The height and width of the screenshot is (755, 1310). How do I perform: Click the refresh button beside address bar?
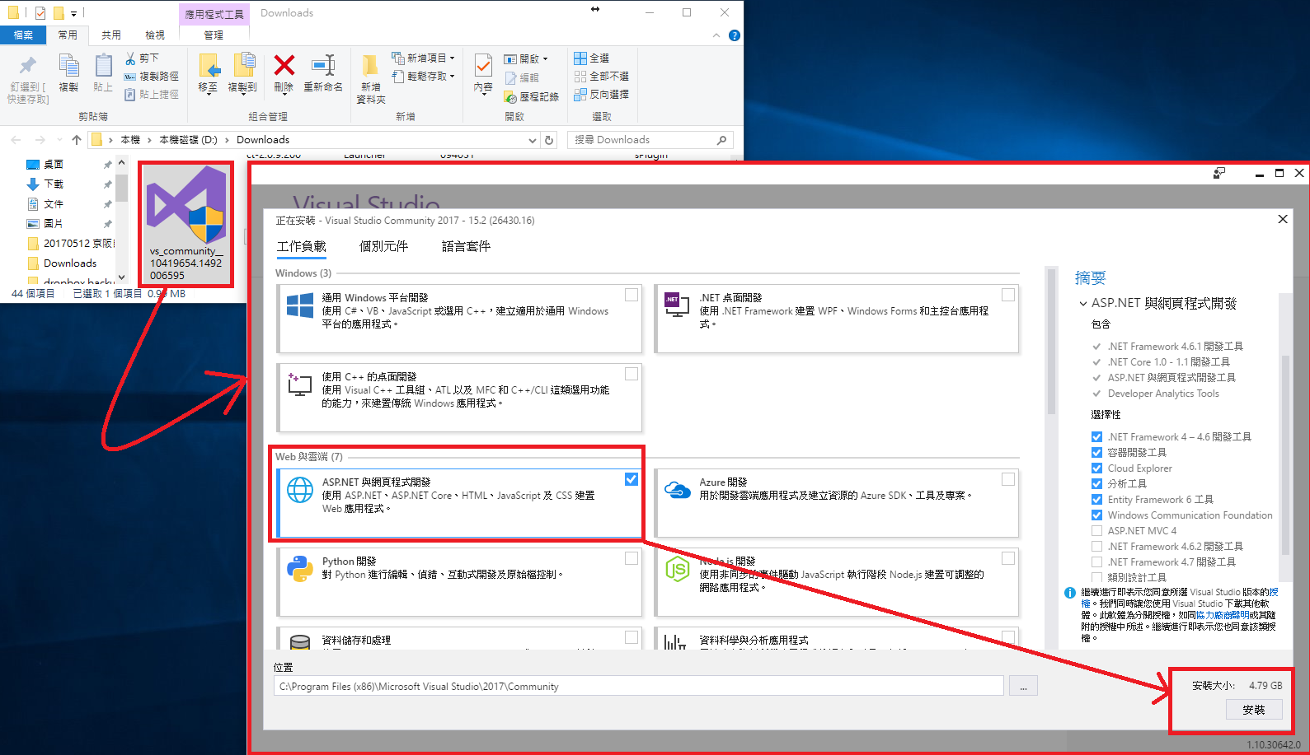pyautogui.click(x=550, y=140)
